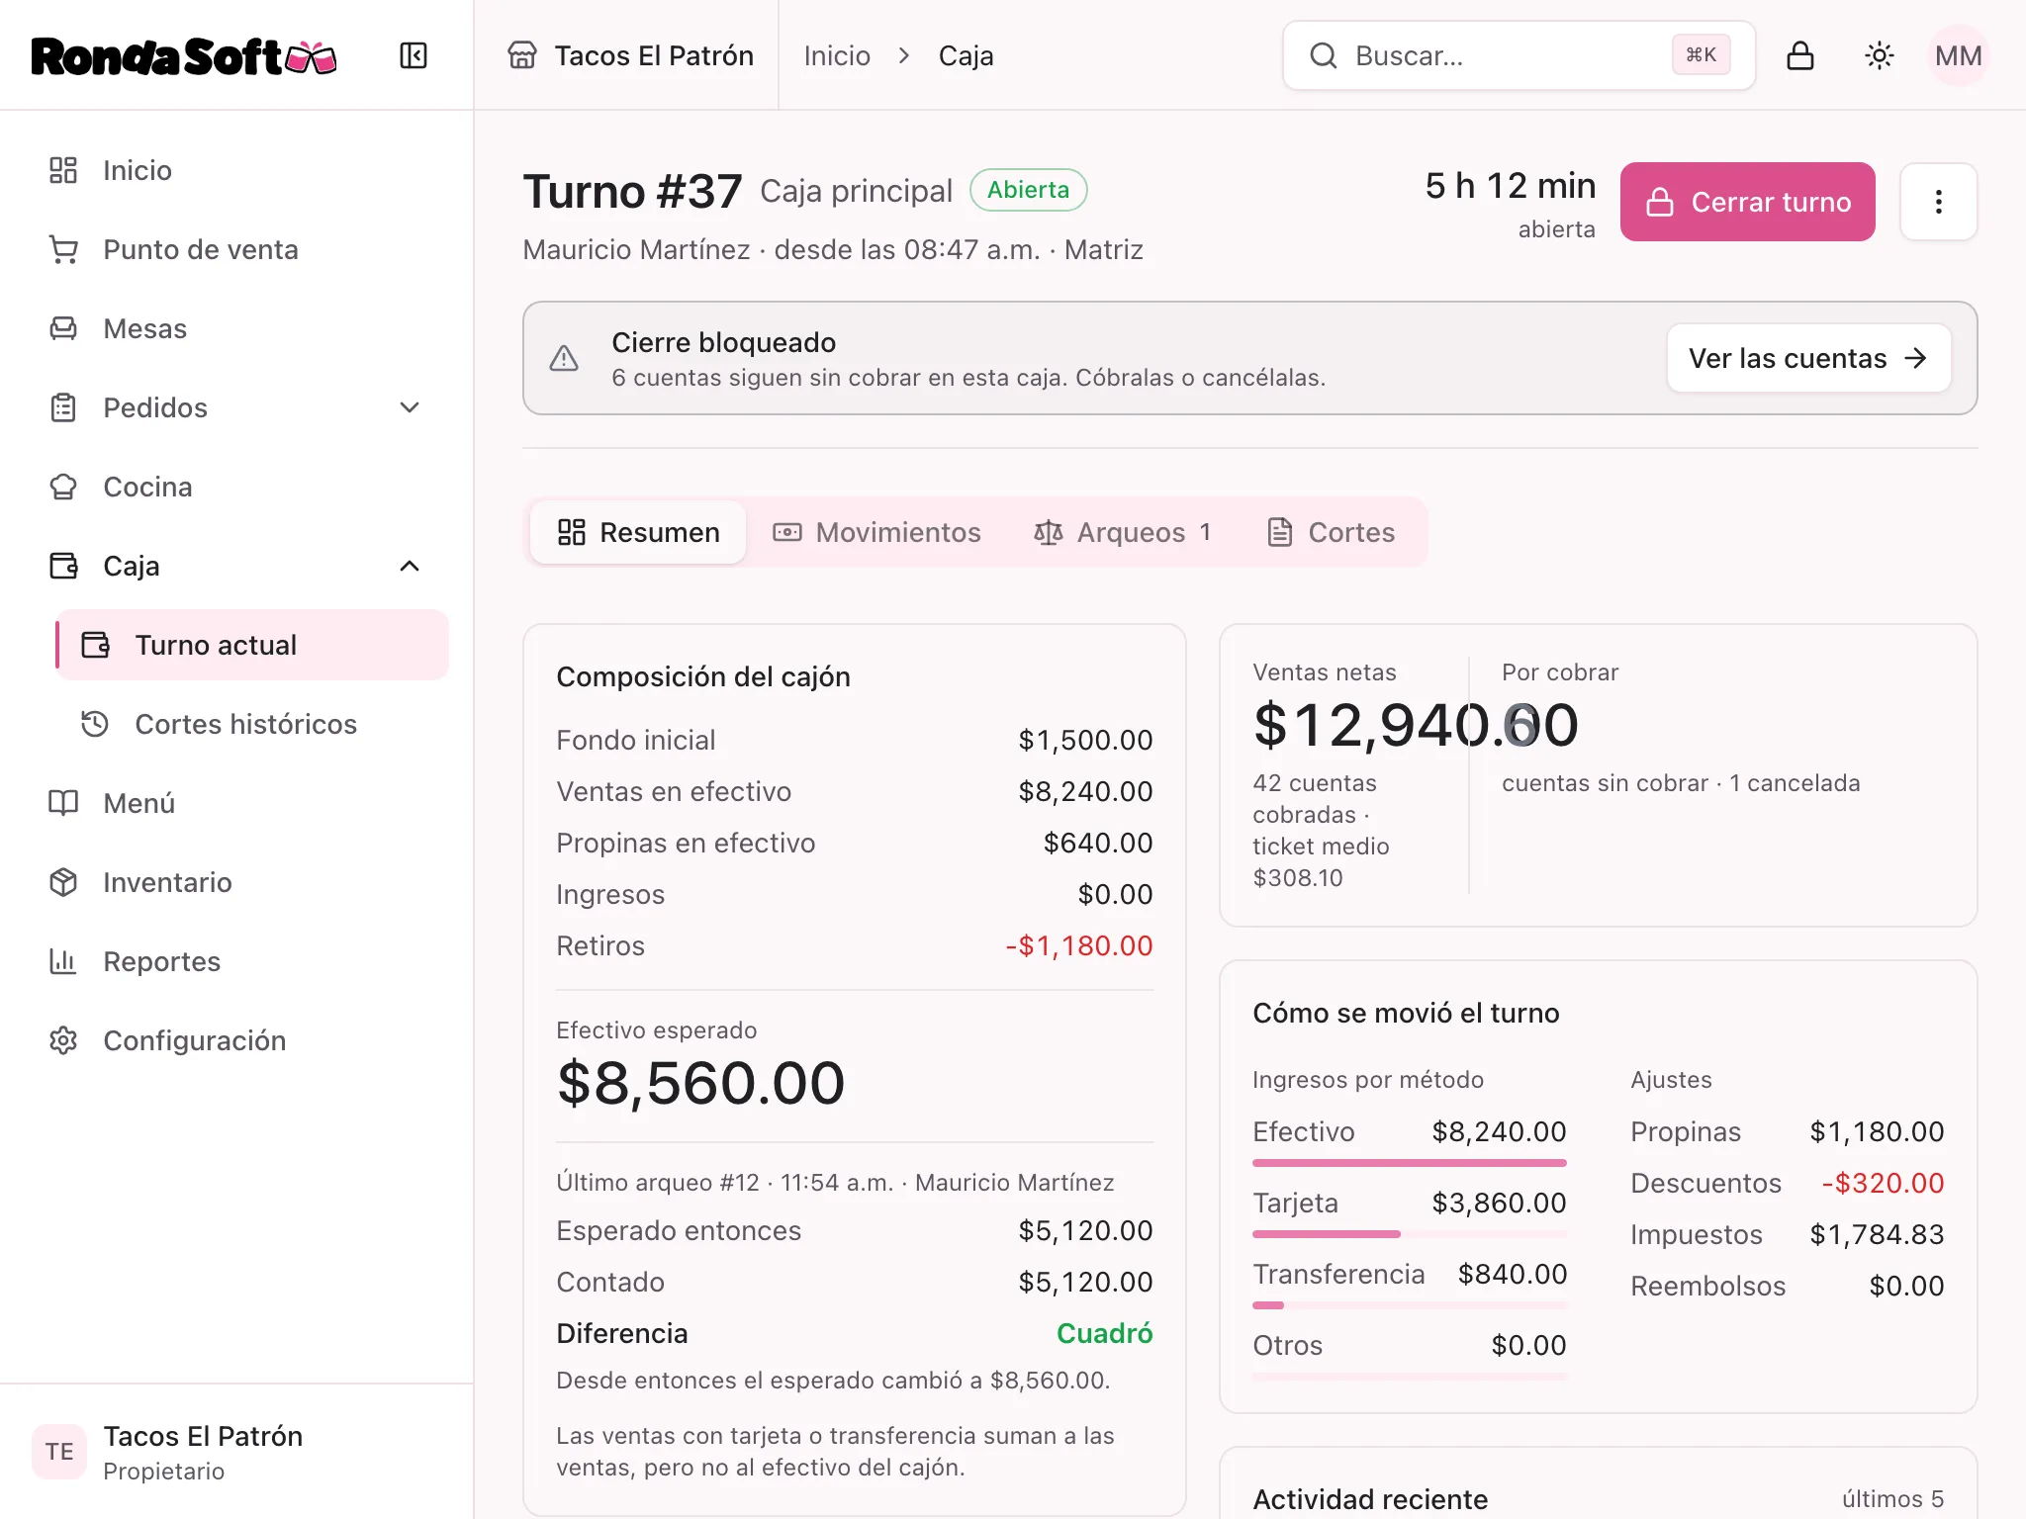Switch to the Movimientos tab
The image size is (2026, 1519).
pyautogui.click(x=876, y=532)
